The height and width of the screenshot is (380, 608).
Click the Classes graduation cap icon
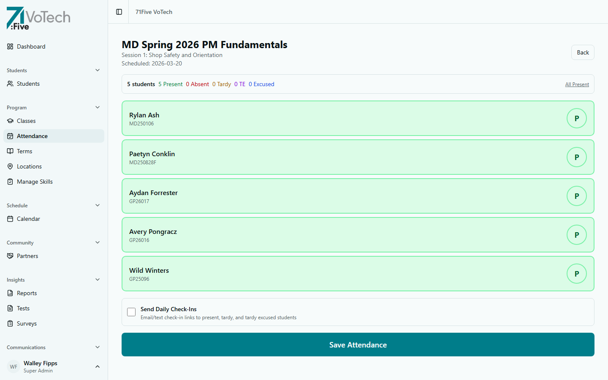pos(10,121)
